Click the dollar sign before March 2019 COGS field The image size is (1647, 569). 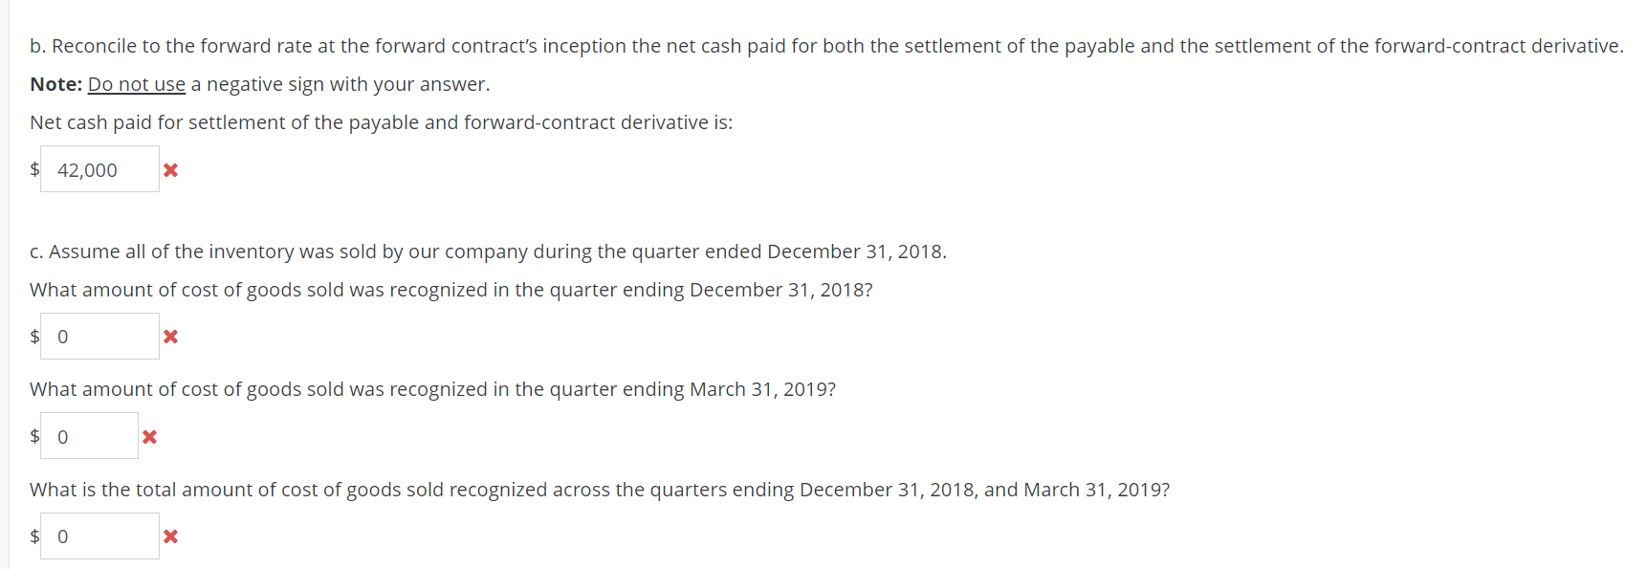34,436
